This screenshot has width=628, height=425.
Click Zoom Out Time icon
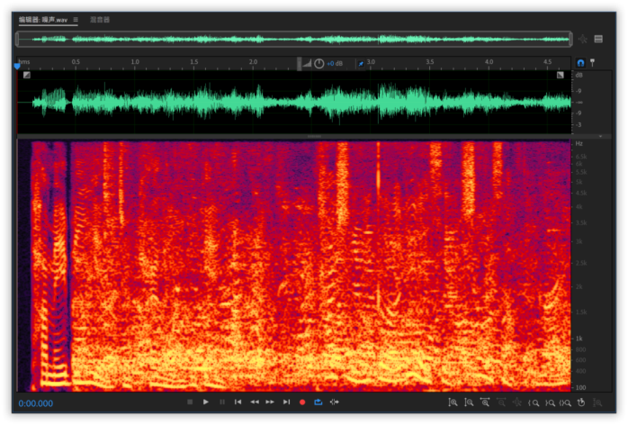[501, 402]
